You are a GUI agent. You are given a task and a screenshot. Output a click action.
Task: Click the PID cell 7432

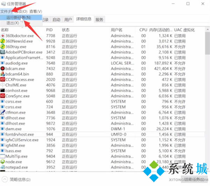click(x=51, y=69)
